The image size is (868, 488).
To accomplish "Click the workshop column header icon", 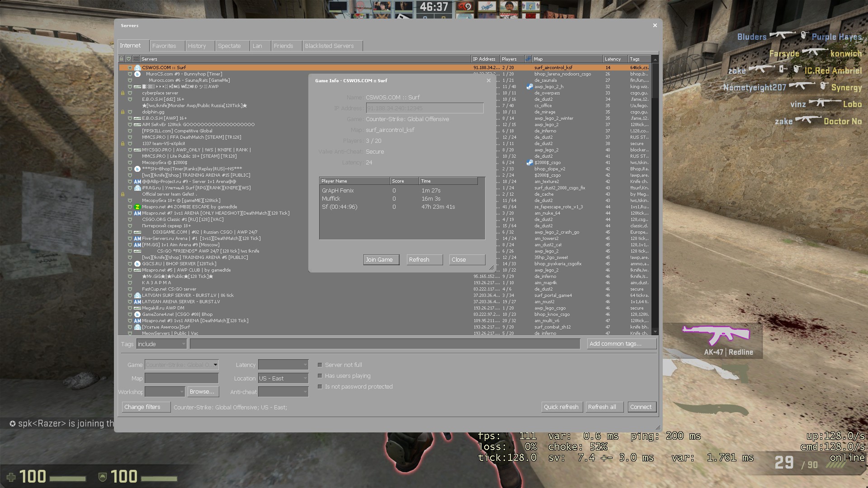I will tap(528, 59).
